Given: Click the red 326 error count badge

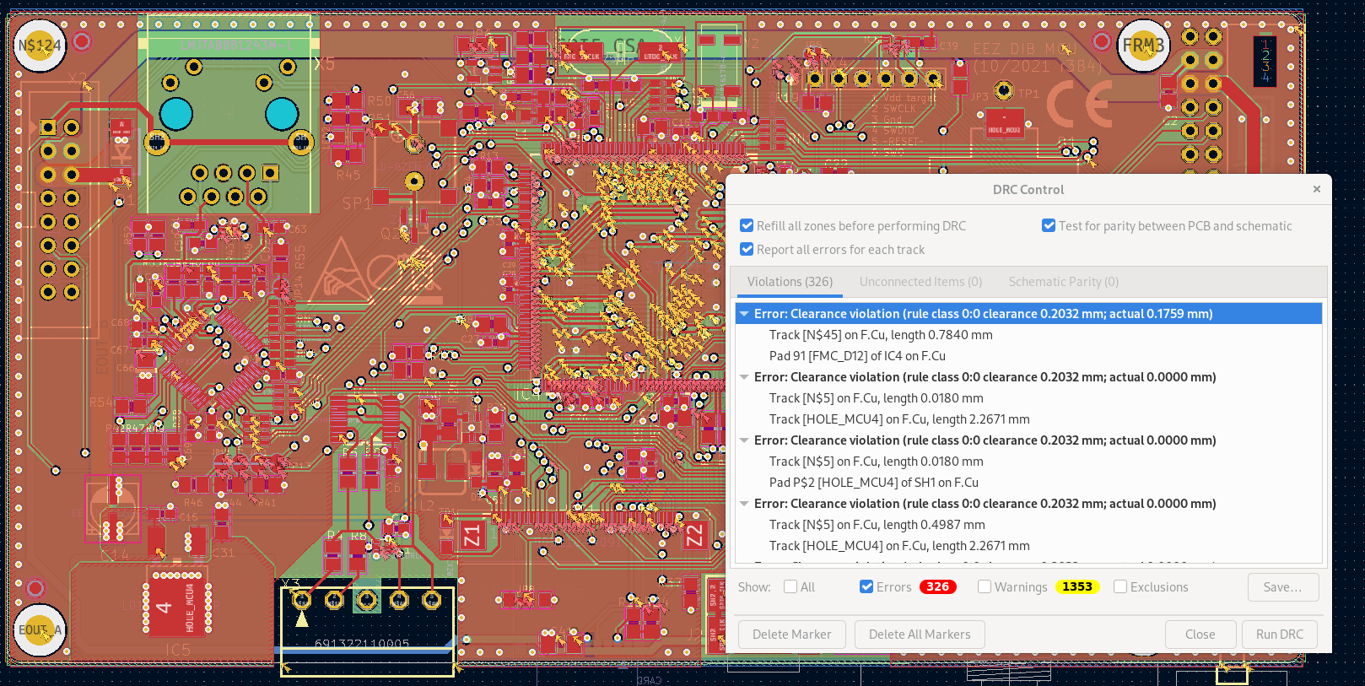Looking at the screenshot, I should coord(937,587).
